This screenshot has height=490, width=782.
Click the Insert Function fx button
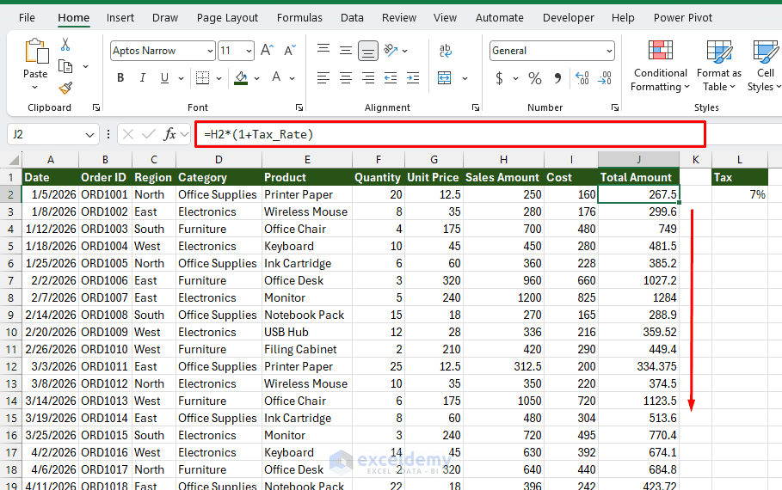169,134
